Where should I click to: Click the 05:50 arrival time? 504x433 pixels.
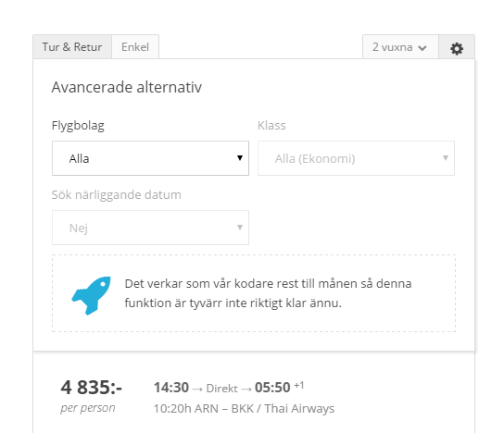click(272, 388)
